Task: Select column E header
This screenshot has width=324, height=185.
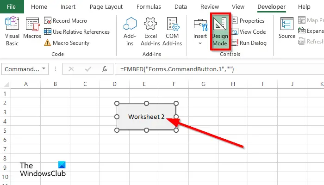Action: pyautogui.click(x=144, y=84)
